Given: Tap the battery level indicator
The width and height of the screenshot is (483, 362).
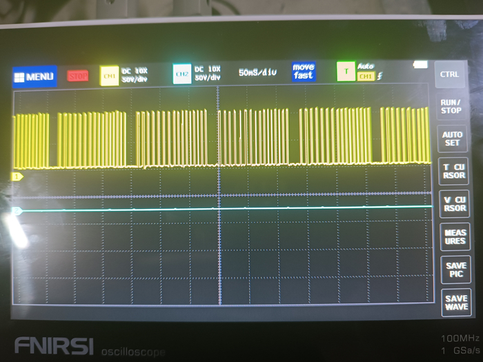Looking at the screenshot, I should point(420,65).
